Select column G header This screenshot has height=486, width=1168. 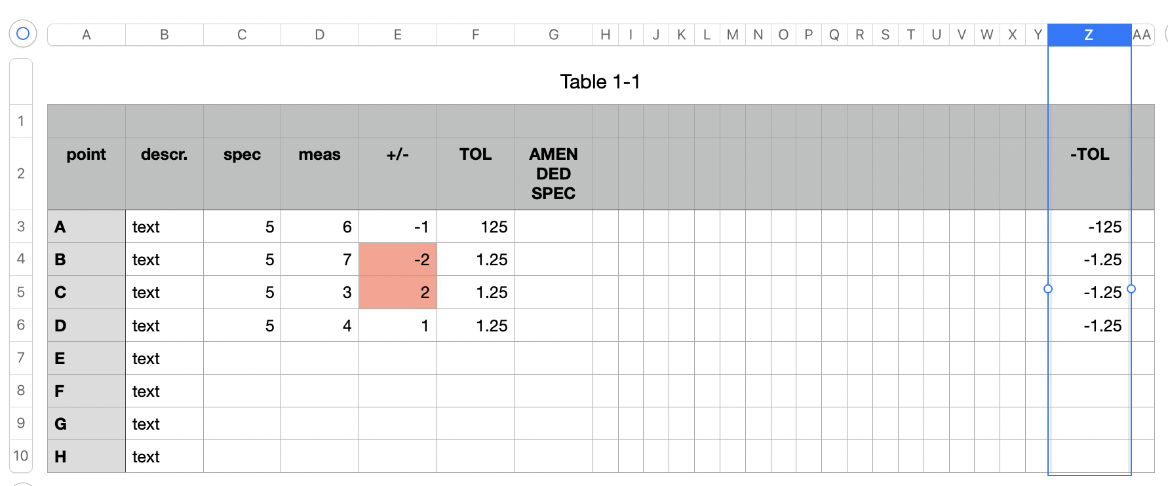click(553, 35)
